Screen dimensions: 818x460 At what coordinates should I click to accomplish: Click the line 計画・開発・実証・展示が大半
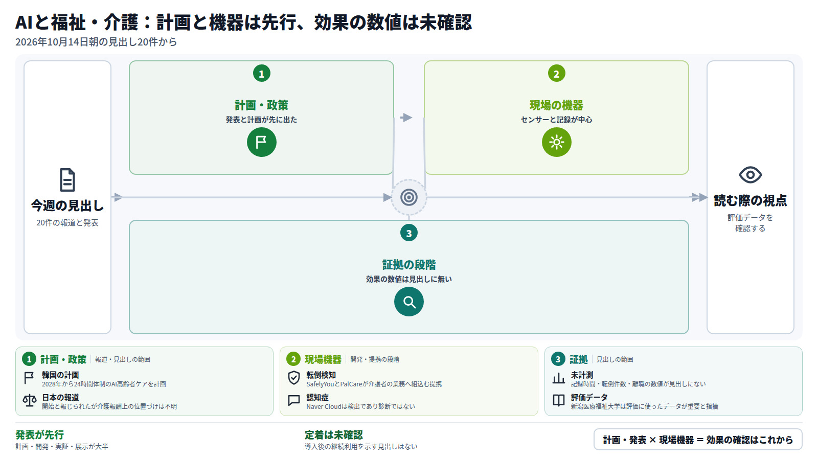pos(62,447)
